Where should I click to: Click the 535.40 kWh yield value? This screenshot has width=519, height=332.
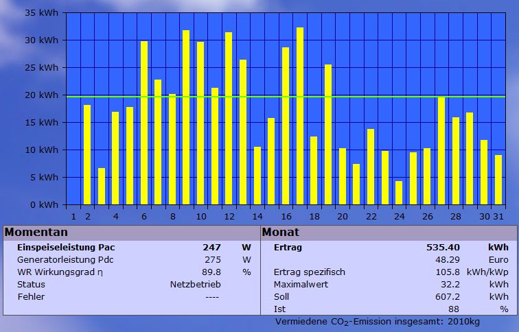click(x=443, y=248)
